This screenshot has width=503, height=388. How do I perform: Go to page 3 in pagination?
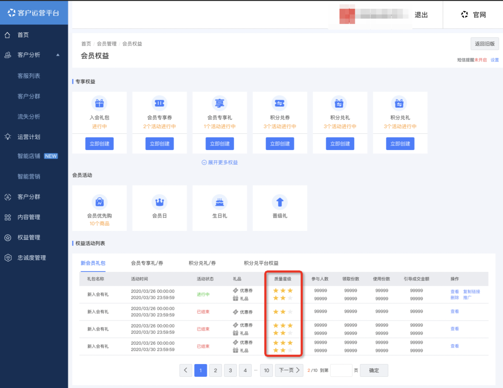coord(230,370)
